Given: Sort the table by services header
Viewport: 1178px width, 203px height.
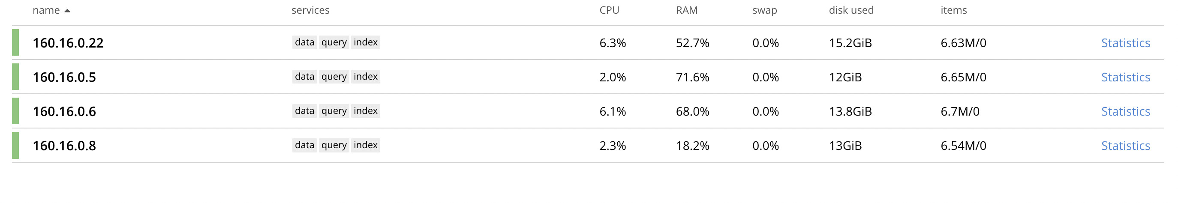Looking at the screenshot, I should (310, 10).
